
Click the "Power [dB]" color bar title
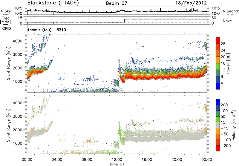pos(228,63)
